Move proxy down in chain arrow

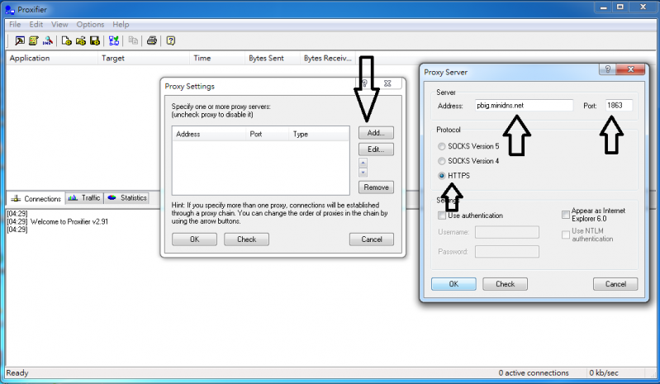pos(363,173)
